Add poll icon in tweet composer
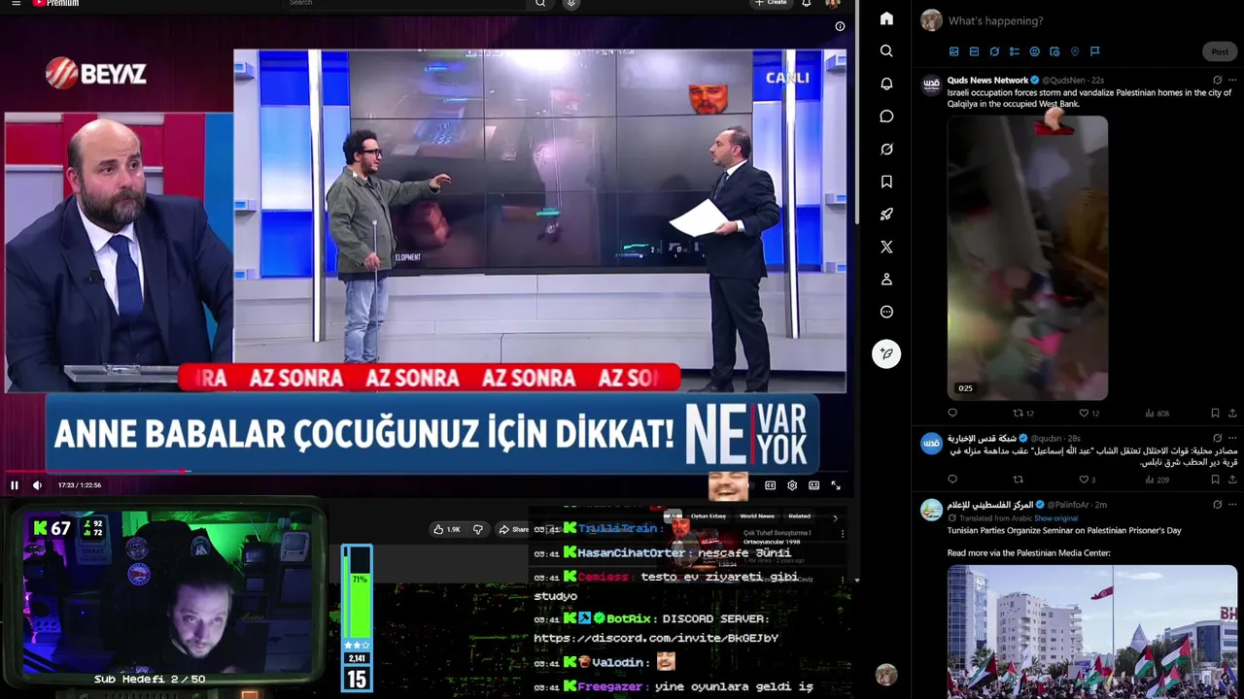Image resolution: width=1244 pixels, height=699 pixels. click(x=1014, y=51)
